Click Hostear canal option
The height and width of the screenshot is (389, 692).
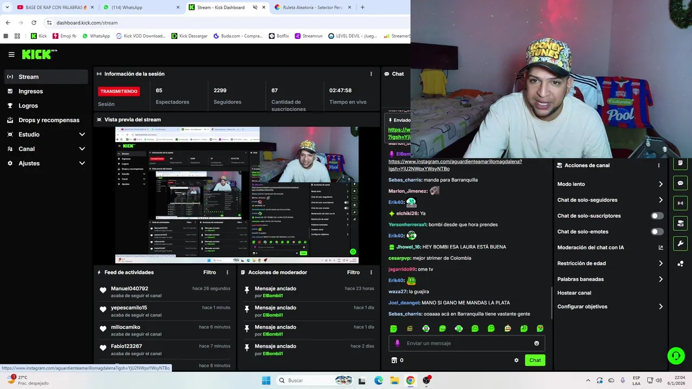pyautogui.click(x=574, y=293)
